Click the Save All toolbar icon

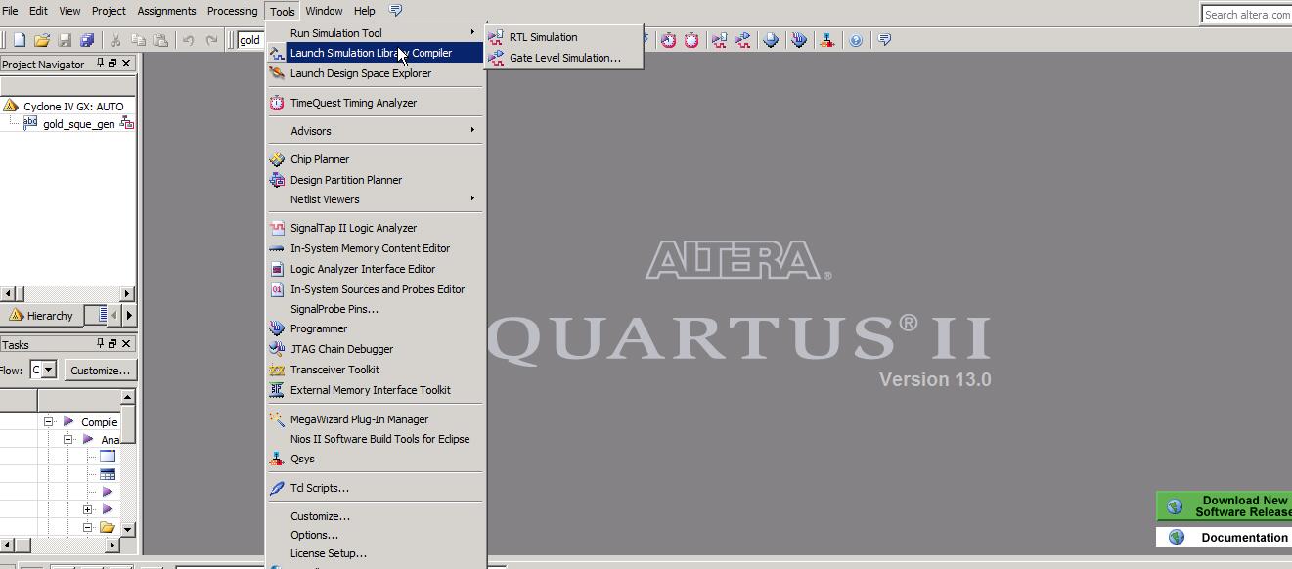87,40
